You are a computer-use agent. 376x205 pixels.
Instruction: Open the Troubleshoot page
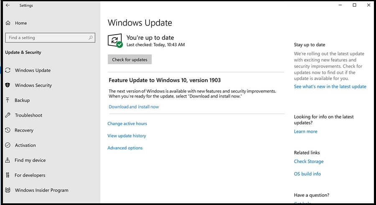(28, 115)
